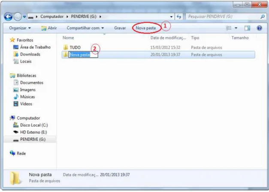The image size is (269, 192).
Task: Open the Organizar menu
Action: [x=20, y=28]
